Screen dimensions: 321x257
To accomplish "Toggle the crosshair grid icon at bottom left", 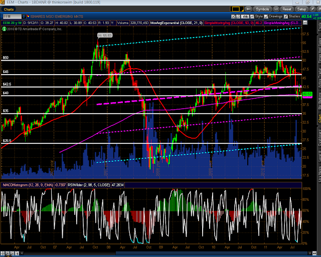I will pyautogui.click(x=3, y=253).
